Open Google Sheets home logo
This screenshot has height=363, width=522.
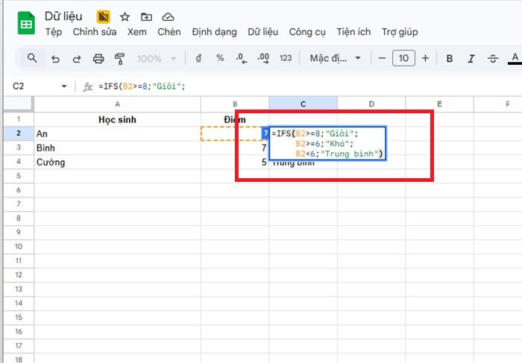[x=26, y=23]
